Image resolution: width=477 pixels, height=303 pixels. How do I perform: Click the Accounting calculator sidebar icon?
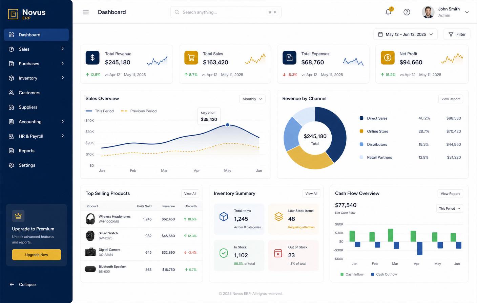coord(11,122)
